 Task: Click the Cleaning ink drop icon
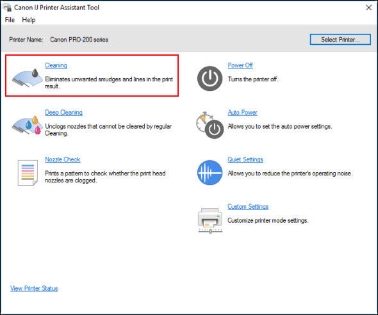coord(28,77)
